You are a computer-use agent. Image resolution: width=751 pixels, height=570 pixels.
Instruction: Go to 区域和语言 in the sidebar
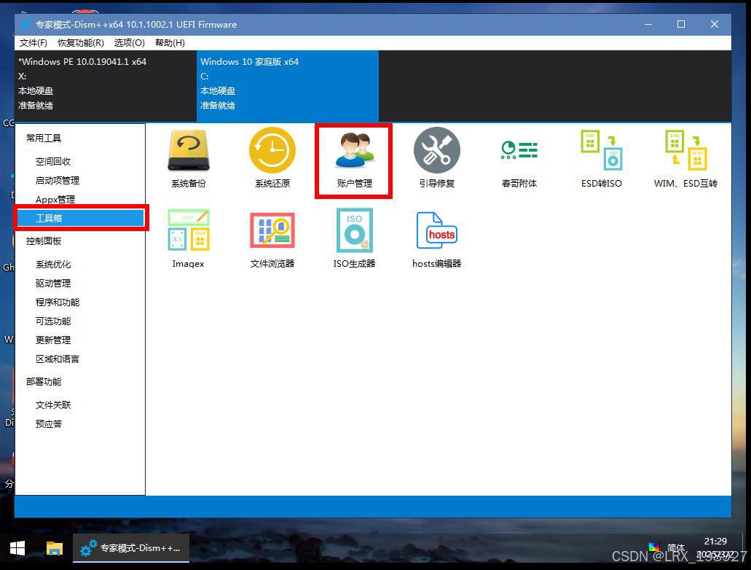[x=58, y=359]
